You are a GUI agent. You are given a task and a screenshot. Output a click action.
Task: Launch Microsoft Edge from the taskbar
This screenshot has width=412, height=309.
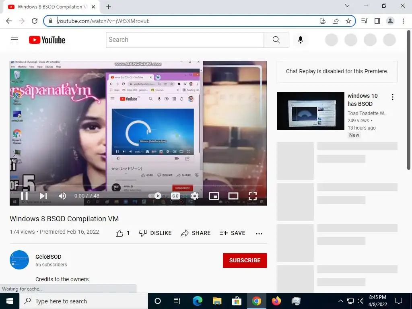[x=197, y=301]
